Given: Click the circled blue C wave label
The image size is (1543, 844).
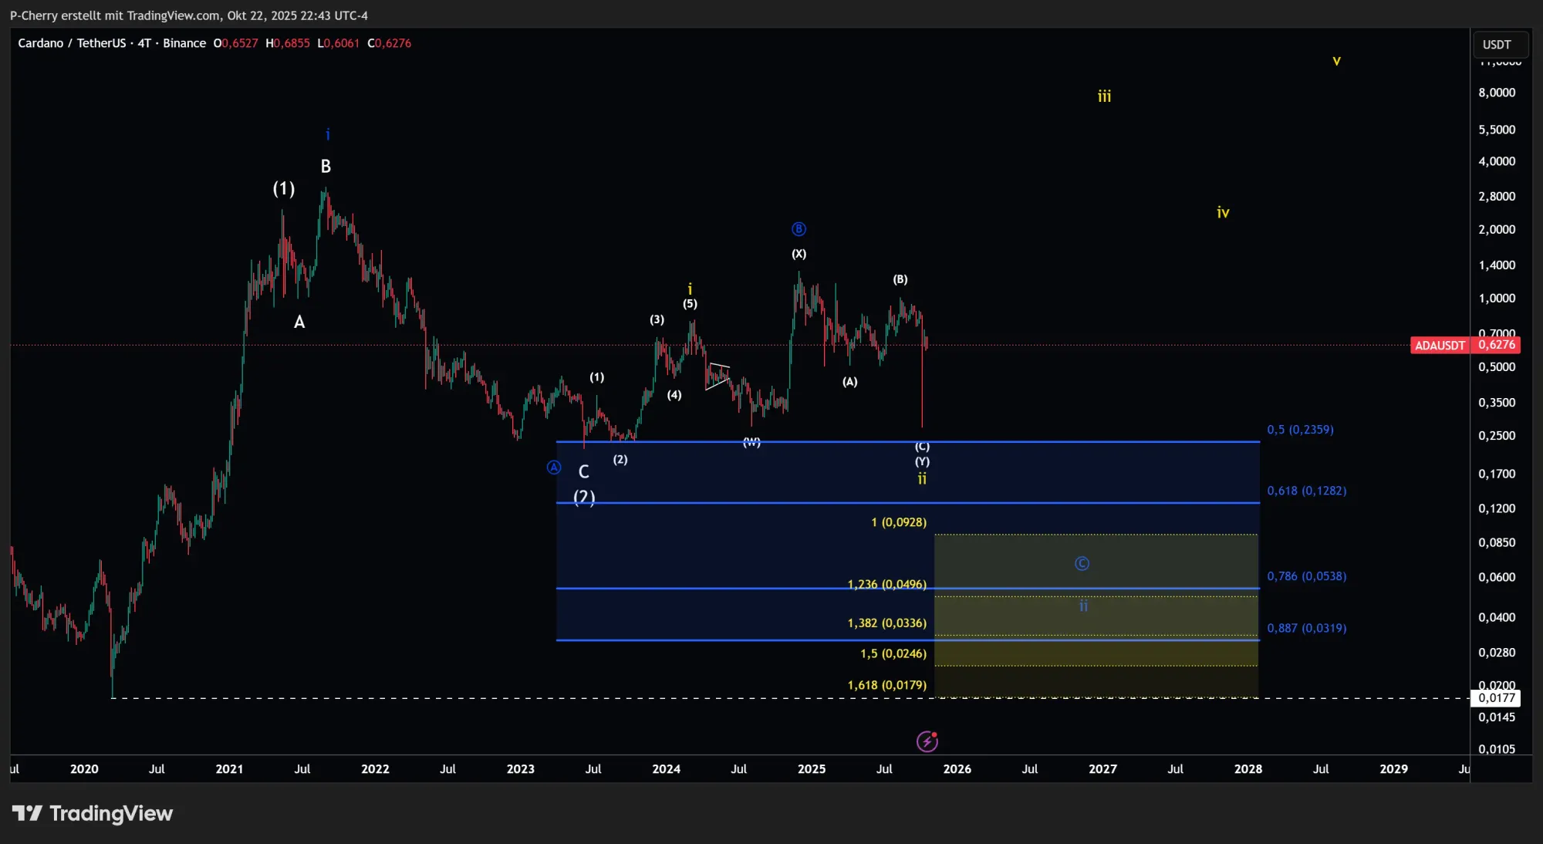Looking at the screenshot, I should pos(1082,564).
